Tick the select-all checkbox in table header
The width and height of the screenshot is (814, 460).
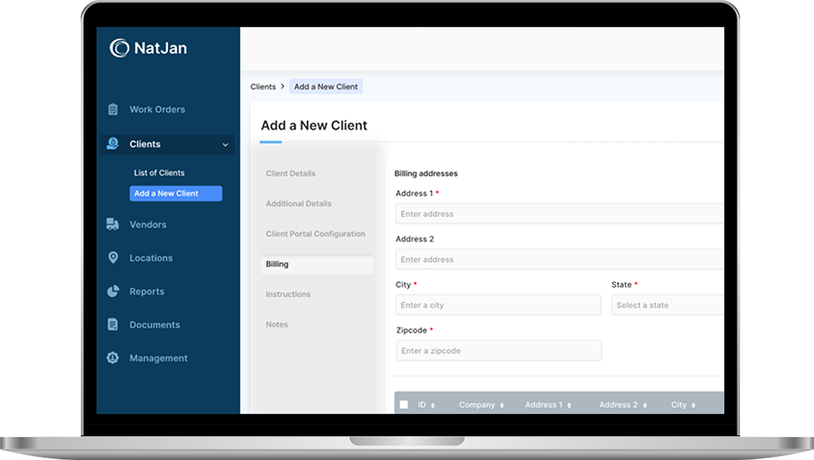pos(404,405)
